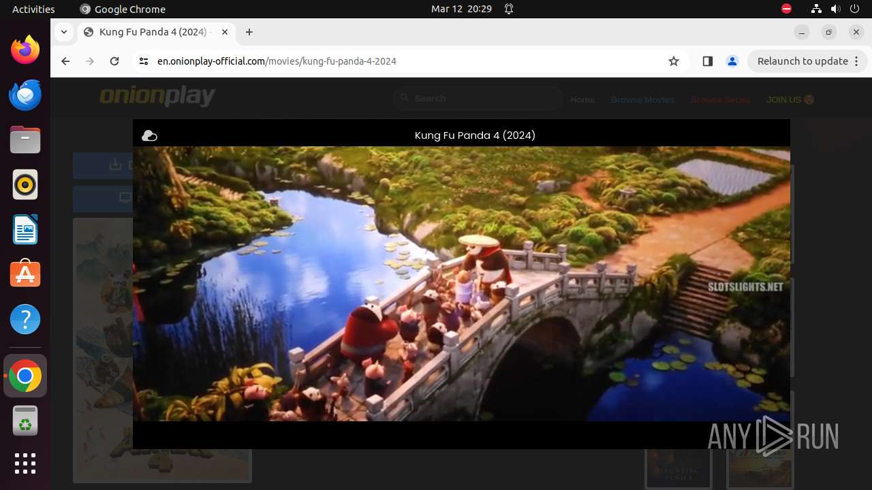This screenshot has width=872, height=490.
Task: Click the onionplay logo
Action: pos(157,97)
